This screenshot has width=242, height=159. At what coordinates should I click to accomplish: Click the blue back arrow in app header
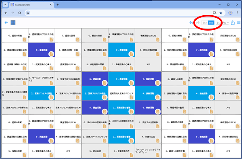(x=6, y=23)
